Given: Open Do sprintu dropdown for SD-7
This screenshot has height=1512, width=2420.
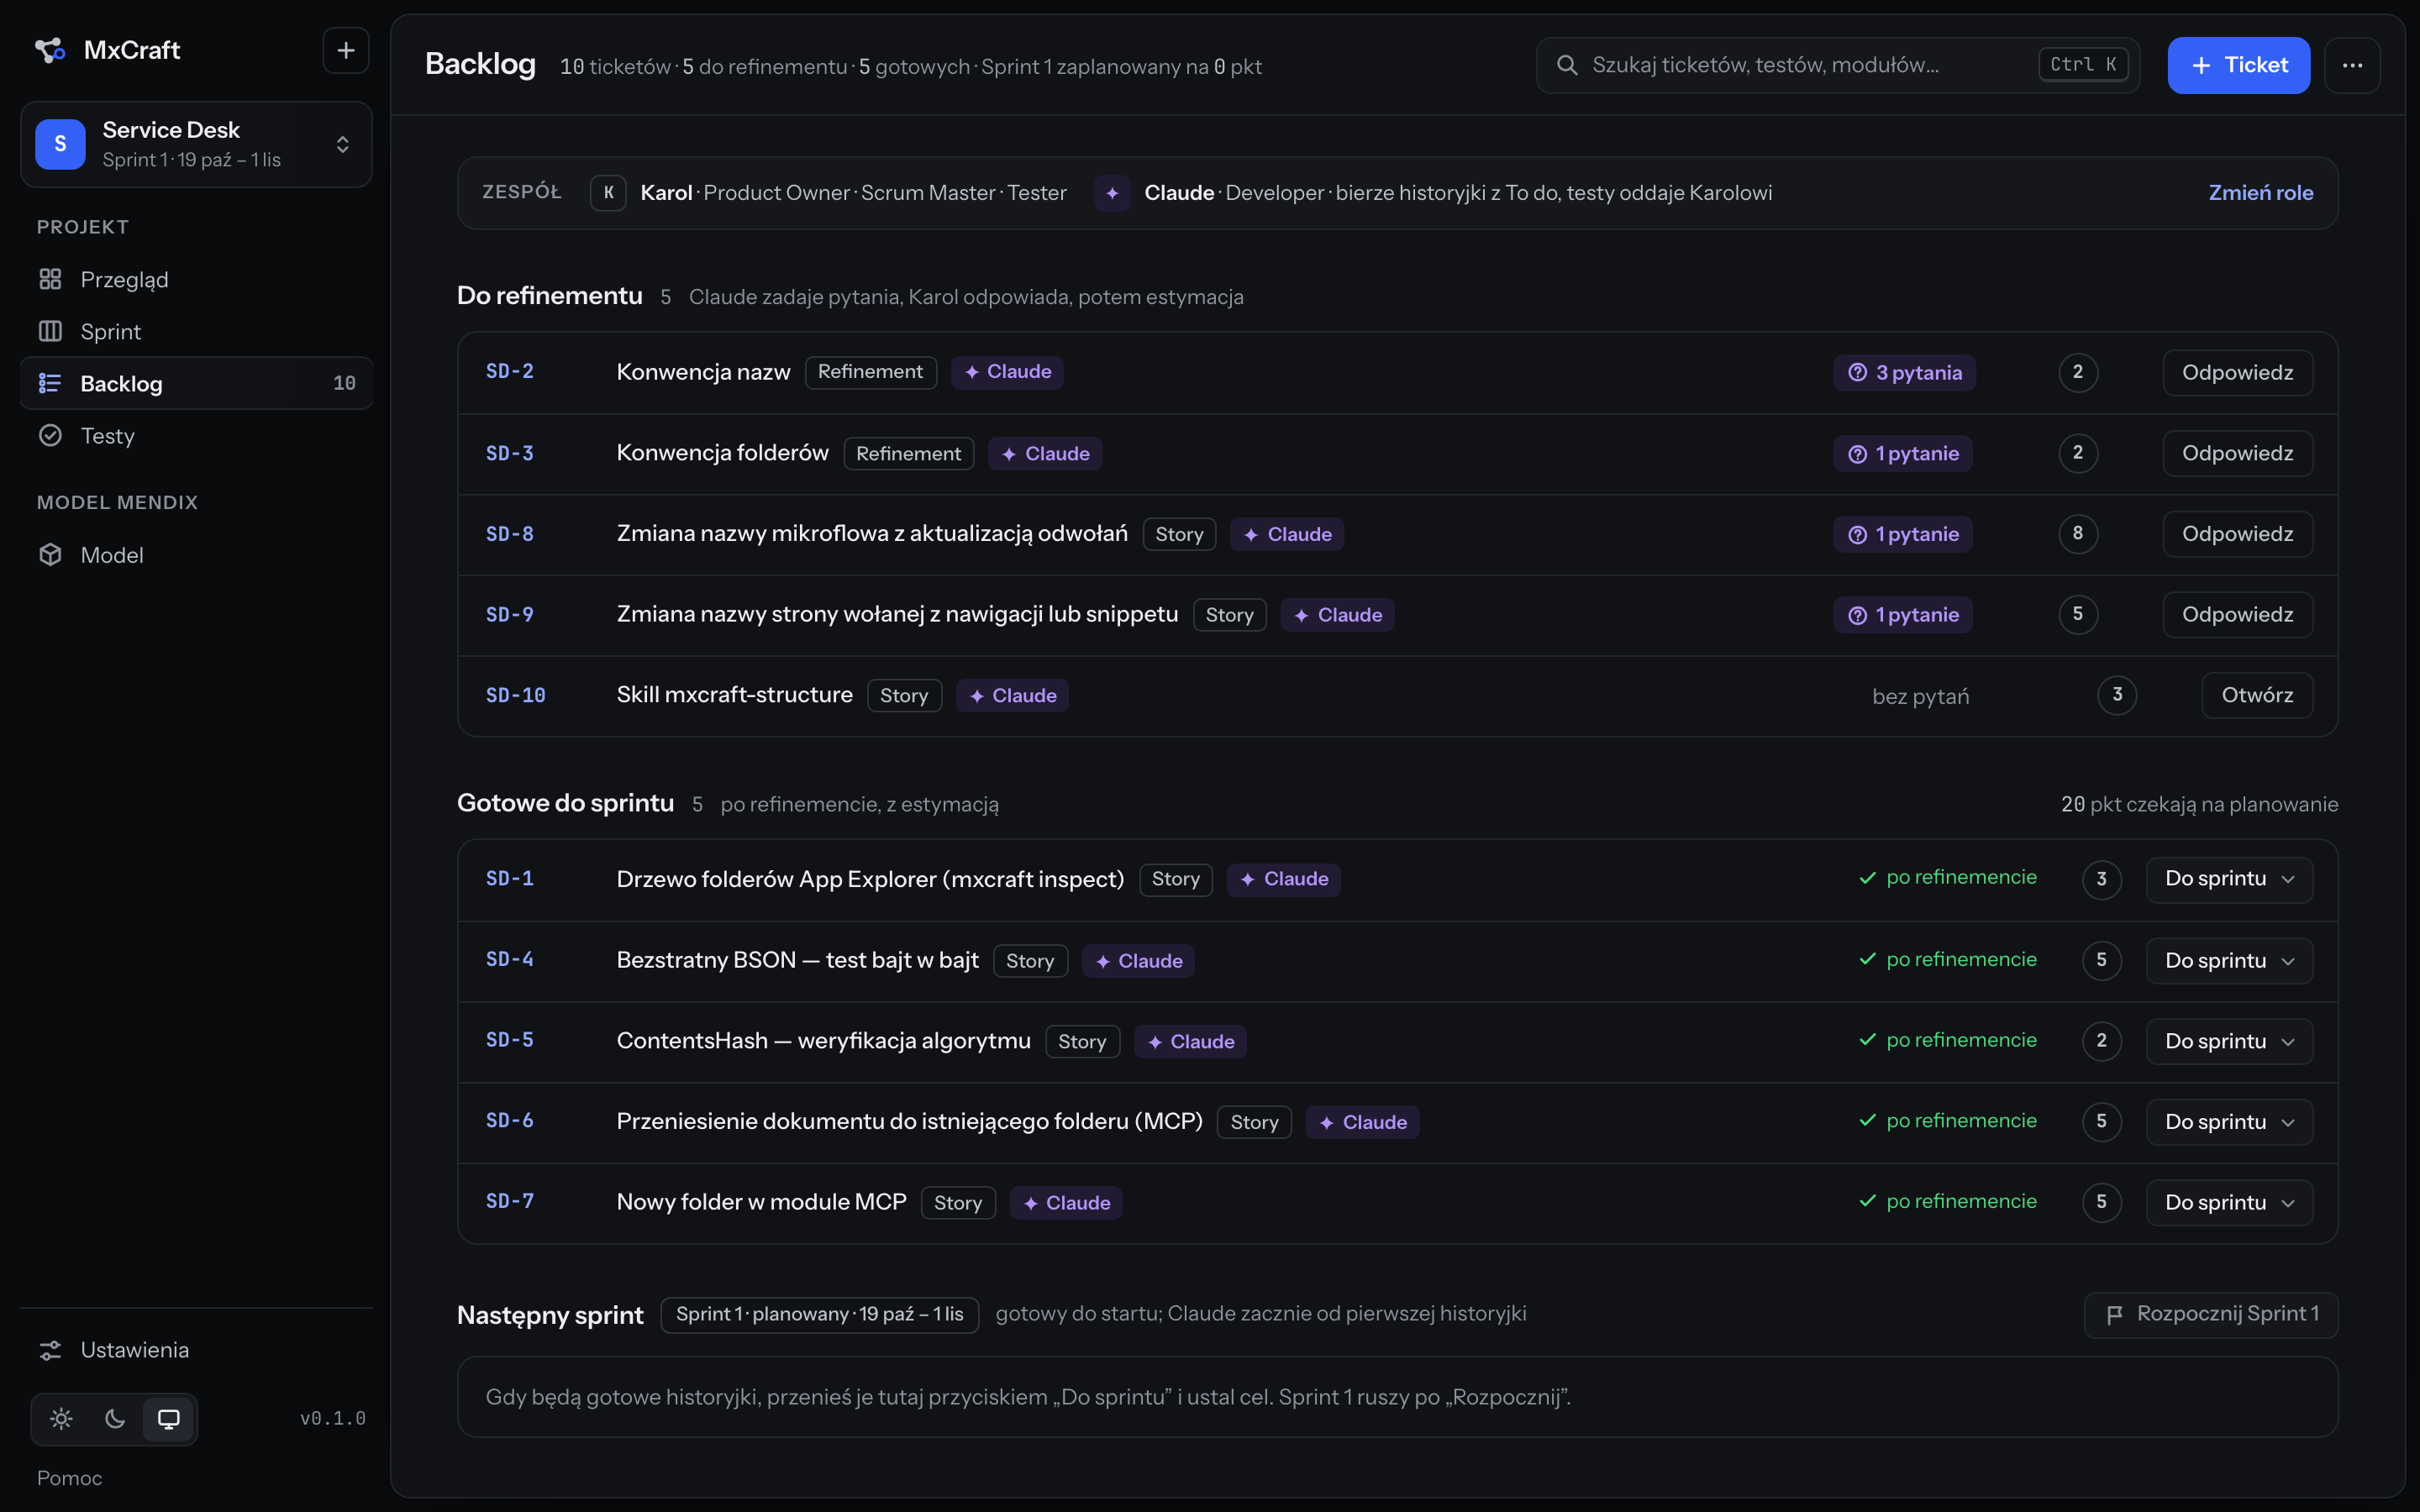Looking at the screenshot, I should click(2229, 1202).
